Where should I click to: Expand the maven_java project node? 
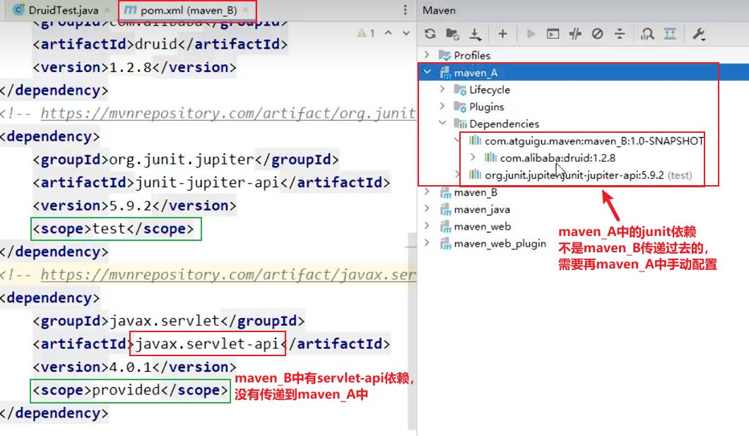[427, 208]
